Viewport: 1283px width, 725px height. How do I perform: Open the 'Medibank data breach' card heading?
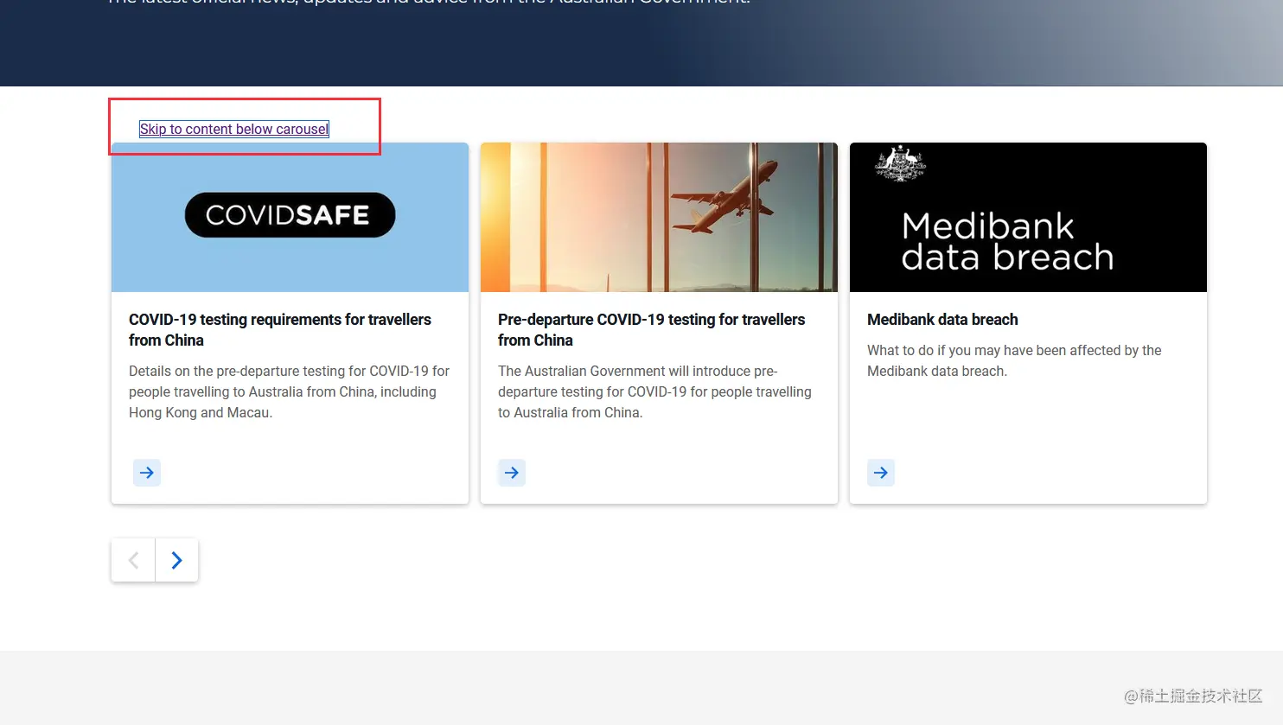(942, 320)
